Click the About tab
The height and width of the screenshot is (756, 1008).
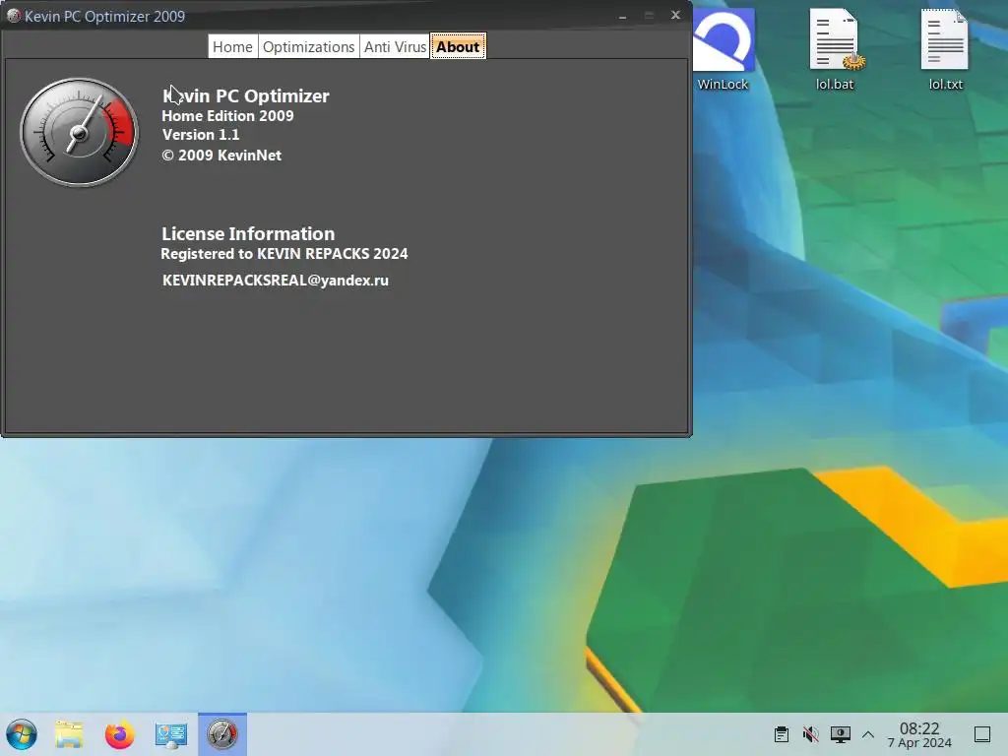(x=458, y=47)
